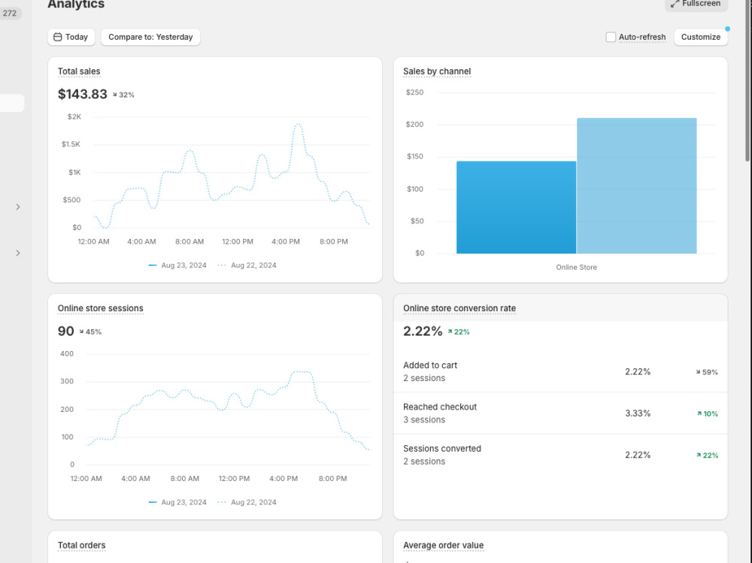752x563 pixels.
Task: Click the Online Store axis label
Action: [577, 267]
